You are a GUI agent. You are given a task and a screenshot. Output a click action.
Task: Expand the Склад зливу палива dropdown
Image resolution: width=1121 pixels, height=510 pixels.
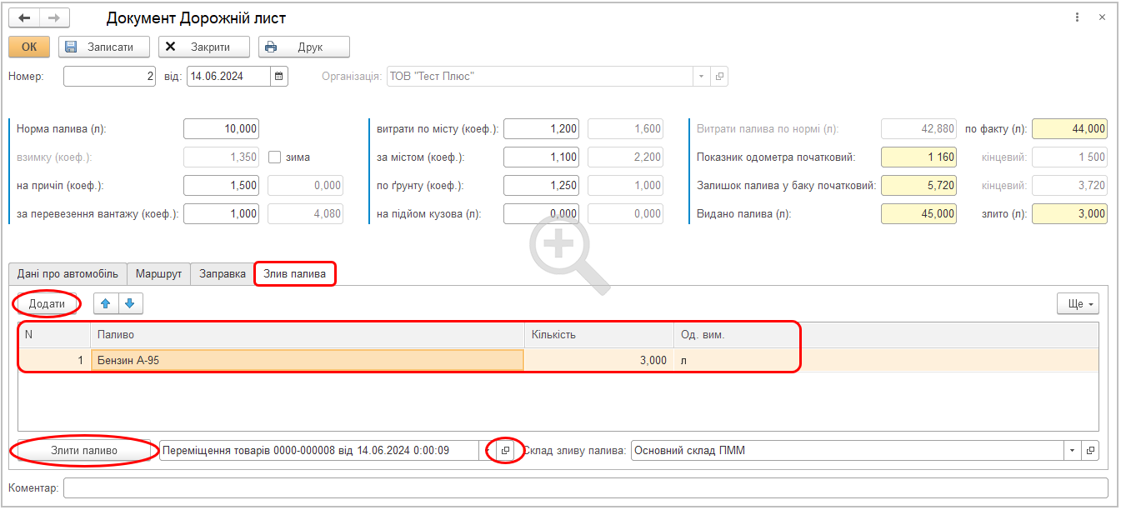tap(1072, 451)
